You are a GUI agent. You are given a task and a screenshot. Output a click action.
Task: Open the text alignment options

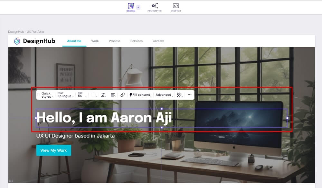click(113, 95)
